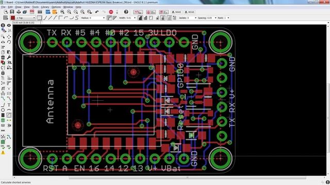The width and height of the screenshot is (330, 185).
Task: Select the Info tool in left toolbar
Action: pyautogui.click(x=3, y=25)
